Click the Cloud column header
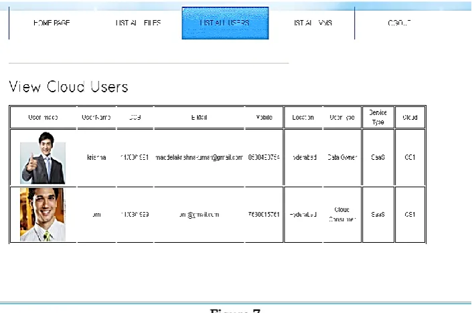The height and width of the screenshot is (313, 472). [410, 117]
